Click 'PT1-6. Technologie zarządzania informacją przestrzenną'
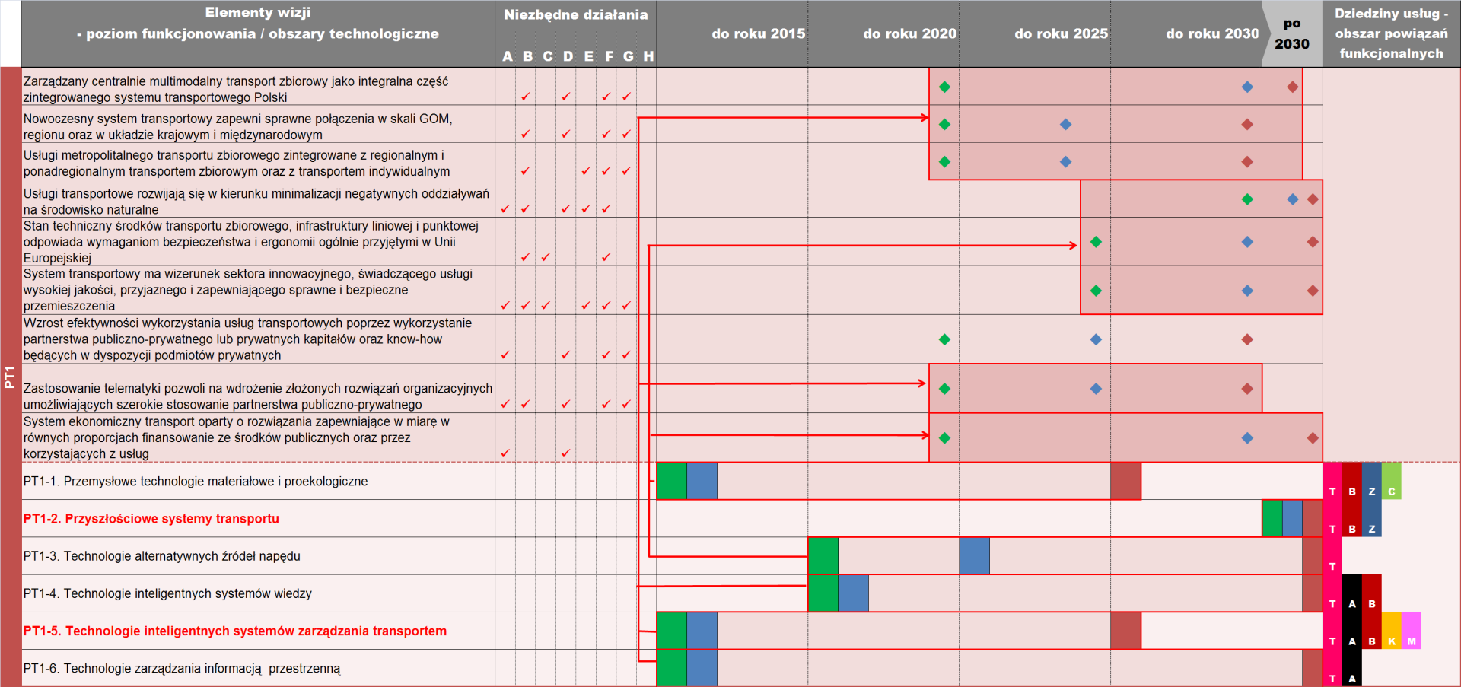Image resolution: width=1461 pixels, height=687 pixels. [x=182, y=668]
